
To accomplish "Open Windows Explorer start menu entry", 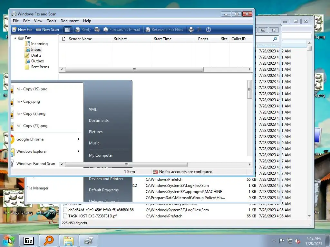I will [x=32, y=151].
